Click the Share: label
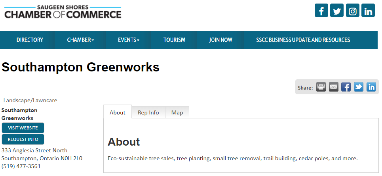Image resolution: width=382 pixels, height=176 pixels. [x=305, y=88]
